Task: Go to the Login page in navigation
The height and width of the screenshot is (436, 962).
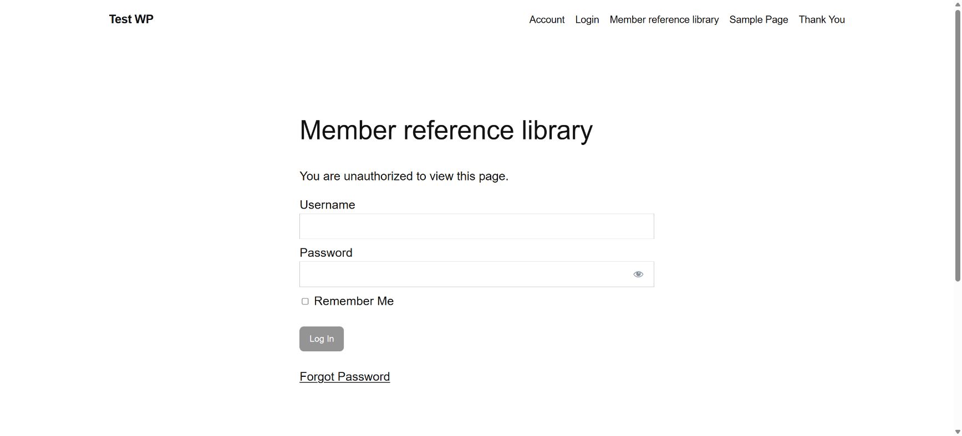Action: (587, 19)
